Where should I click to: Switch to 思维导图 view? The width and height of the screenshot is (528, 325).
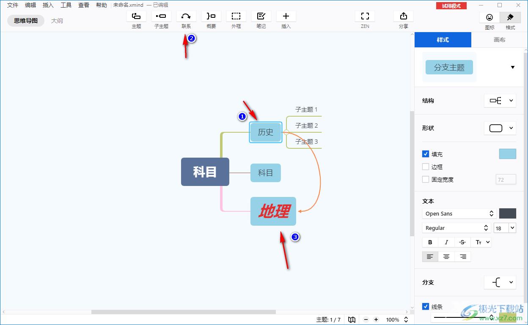pos(26,20)
